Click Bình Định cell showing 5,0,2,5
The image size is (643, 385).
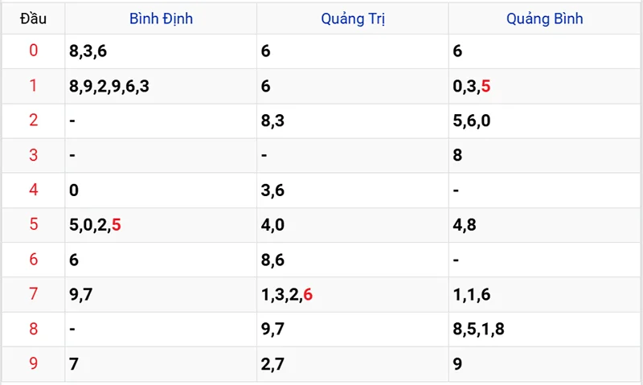96,225
